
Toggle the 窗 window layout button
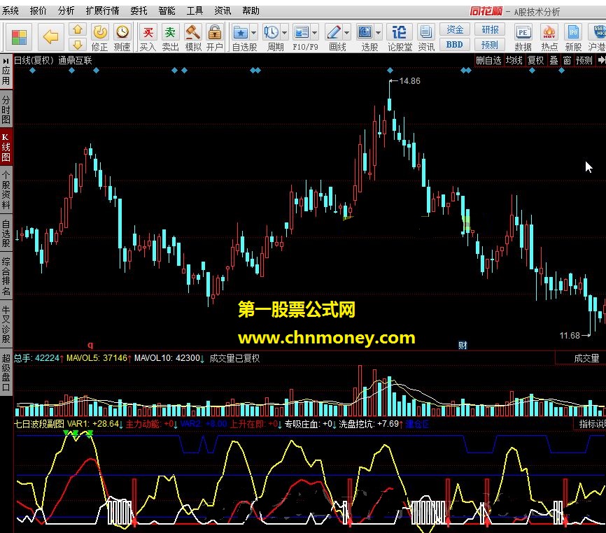tap(567, 60)
